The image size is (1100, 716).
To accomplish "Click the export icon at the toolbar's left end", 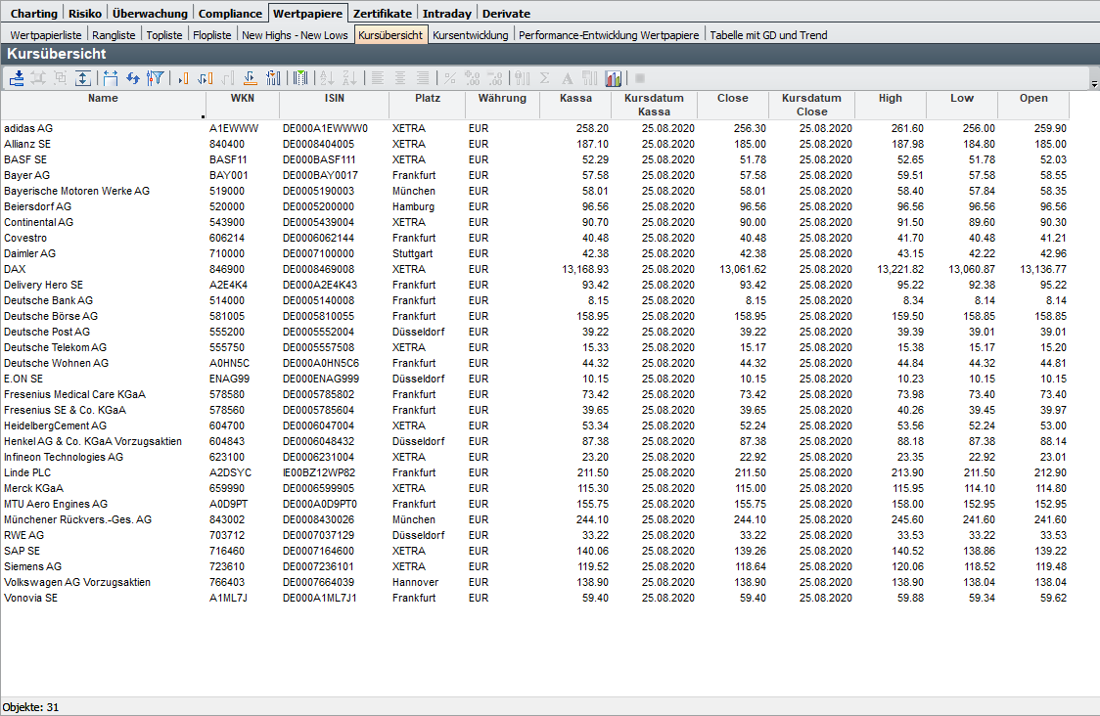I will tap(18, 78).
